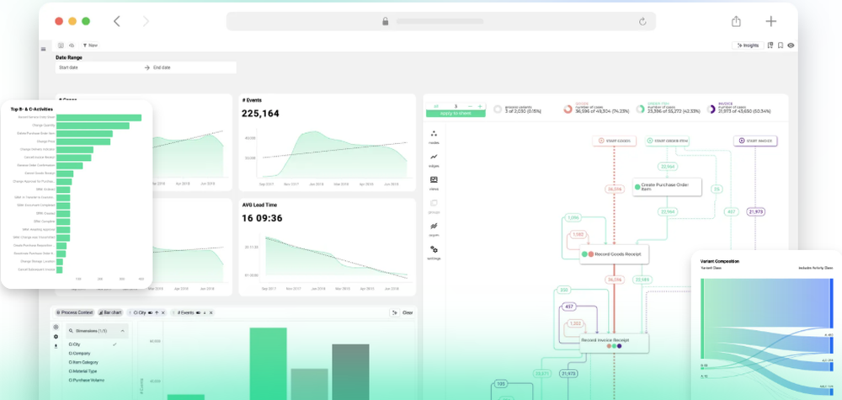Open the edges tool in process graph
Image resolution: width=842 pixels, height=400 pixels.
pyautogui.click(x=434, y=160)
